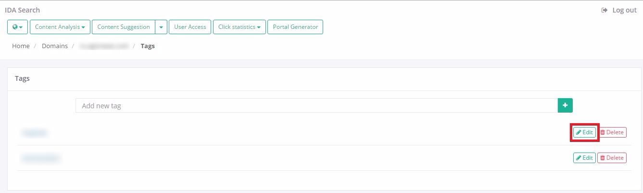Open the Content Suggestion caret dropdown
This screenshot has height=193, width=643.
click(161, 27)
